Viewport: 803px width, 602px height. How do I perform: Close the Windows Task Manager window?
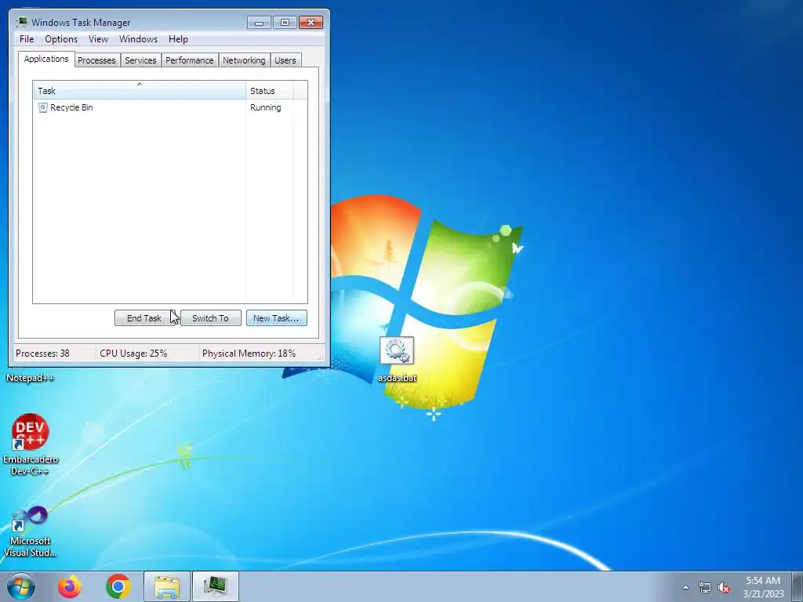click(x=311, y=23)
